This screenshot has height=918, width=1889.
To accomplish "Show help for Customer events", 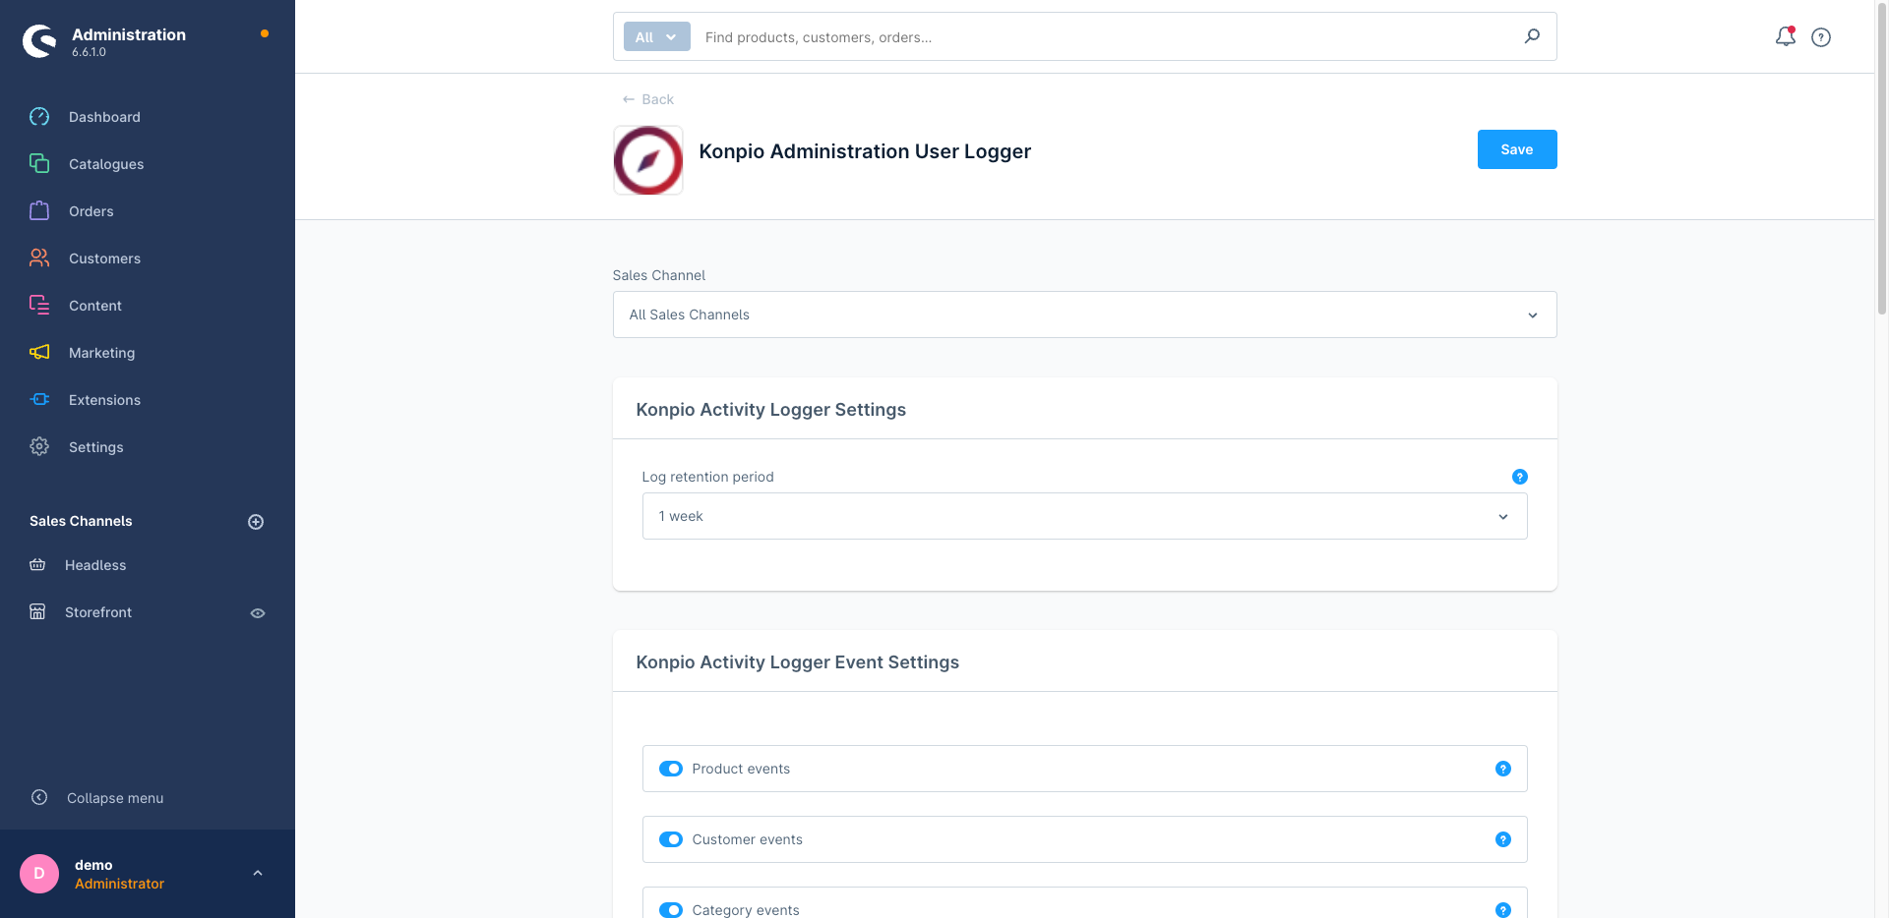I will point(1503,839).
